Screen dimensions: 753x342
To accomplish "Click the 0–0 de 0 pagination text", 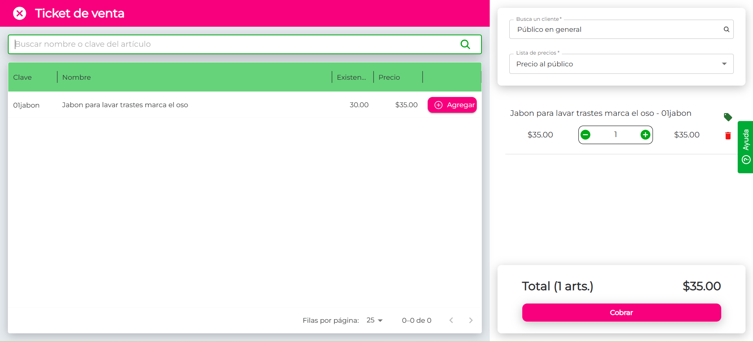I will [417, 320].
